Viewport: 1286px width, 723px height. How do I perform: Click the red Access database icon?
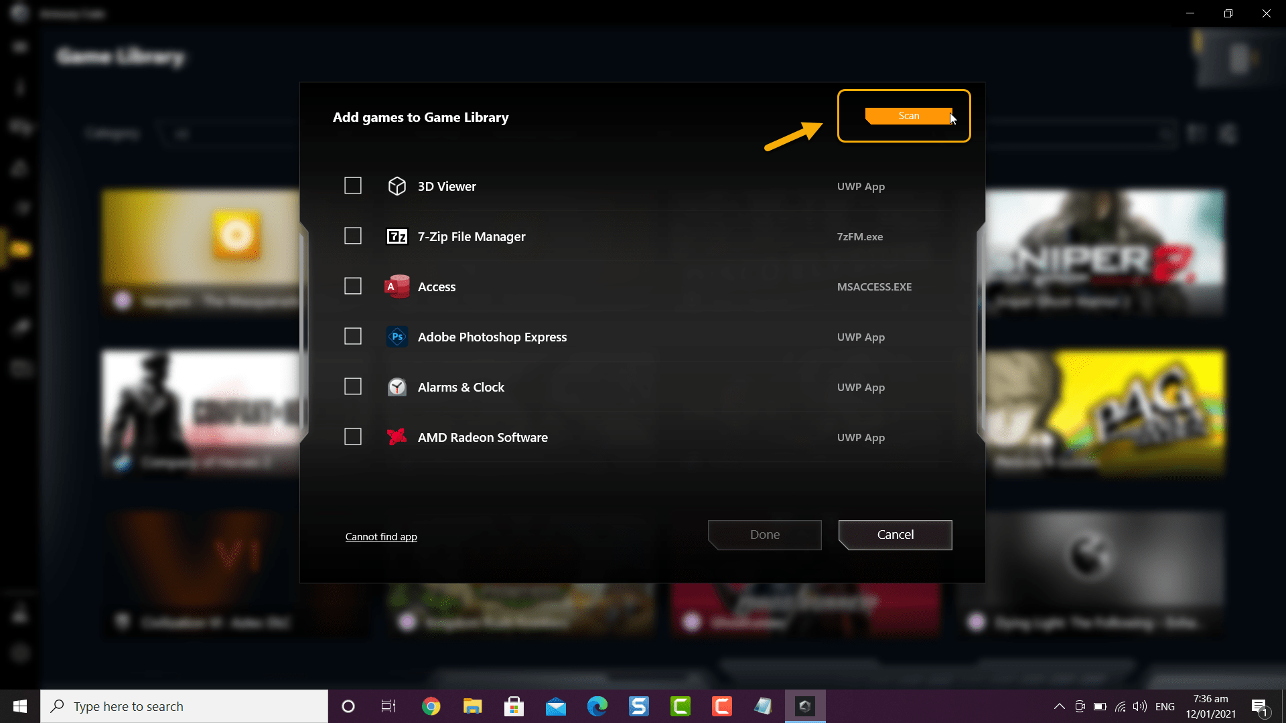point(397,287)
